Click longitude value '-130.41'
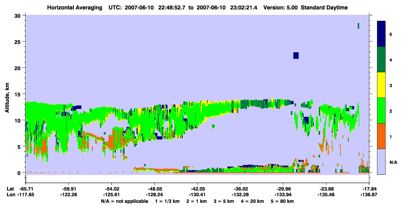Screen dimensions: 410x210 pyautogui.click(x=197, y=195)
